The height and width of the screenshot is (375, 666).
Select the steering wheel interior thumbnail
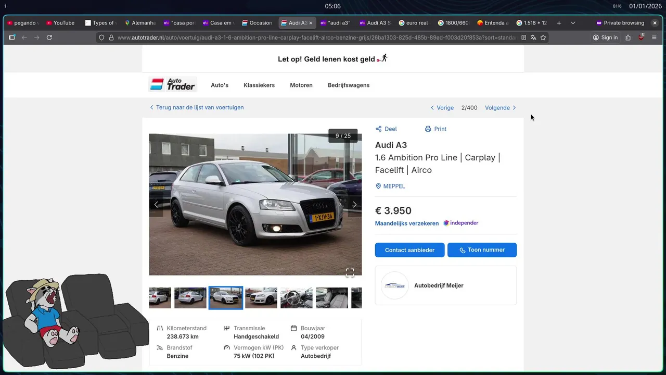tap(297, 298)
